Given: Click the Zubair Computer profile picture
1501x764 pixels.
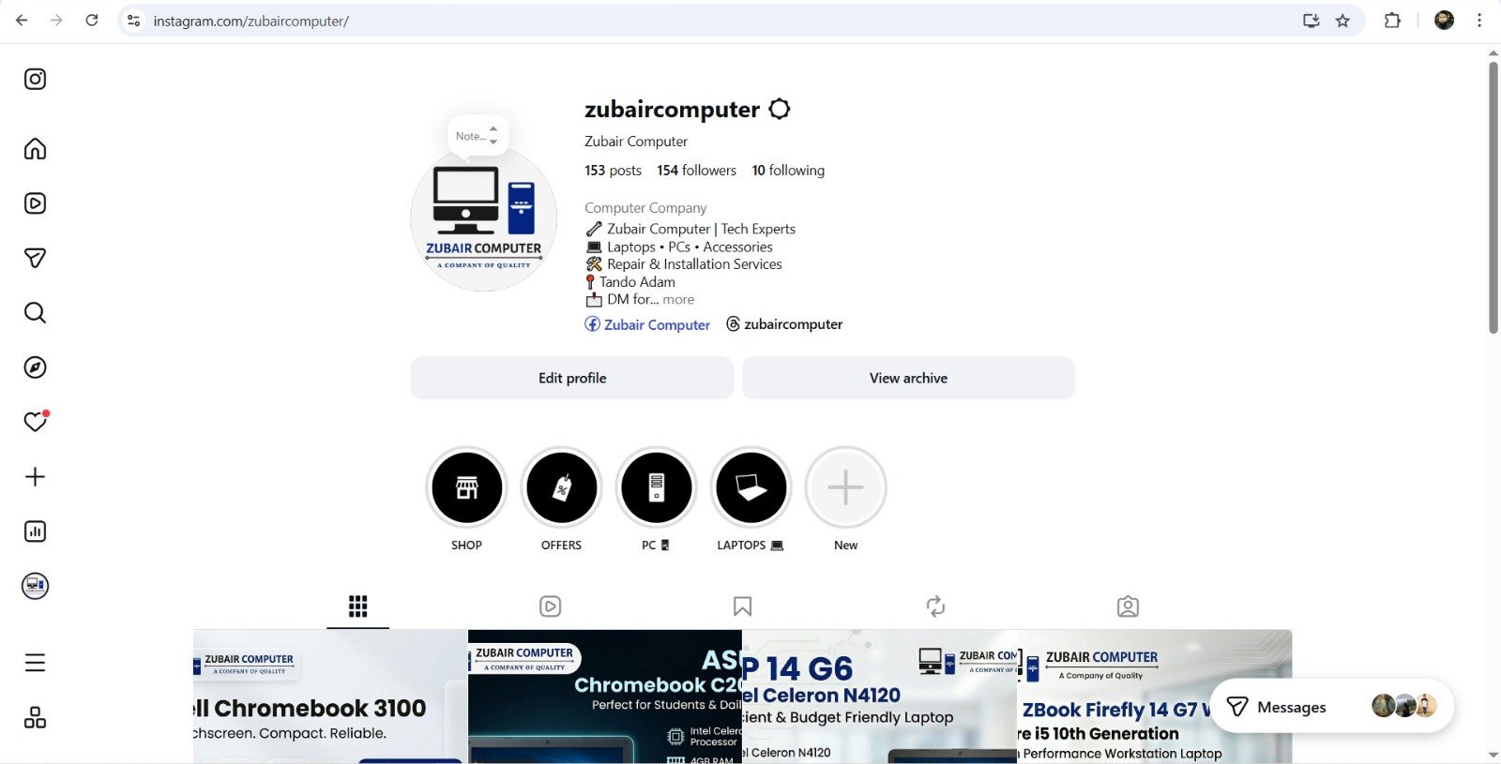Looking at the screenshot, I should coord(483,218).
